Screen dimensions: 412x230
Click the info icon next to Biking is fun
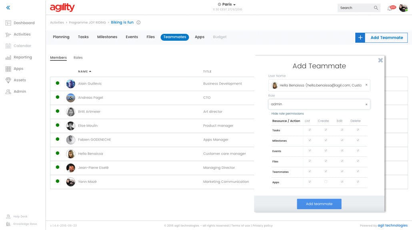138,22
